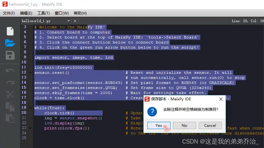264x148 pixels.
Task: Click Cancel in the save script dialog
Action: (210, 125)
